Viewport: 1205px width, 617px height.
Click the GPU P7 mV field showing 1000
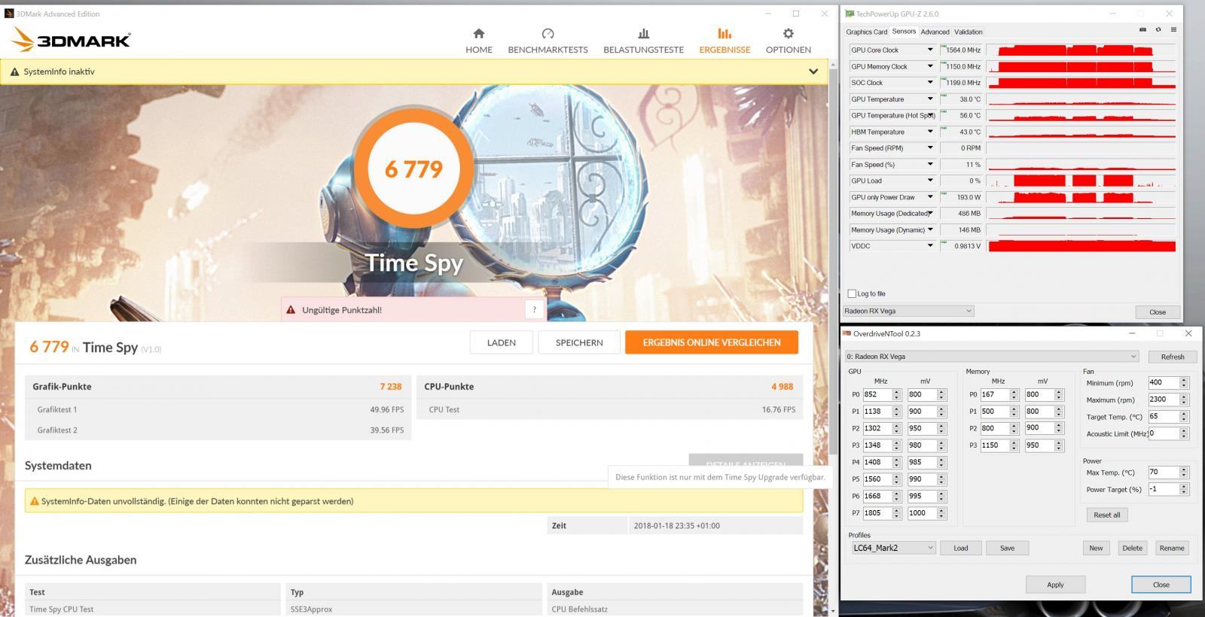(922, 513)
